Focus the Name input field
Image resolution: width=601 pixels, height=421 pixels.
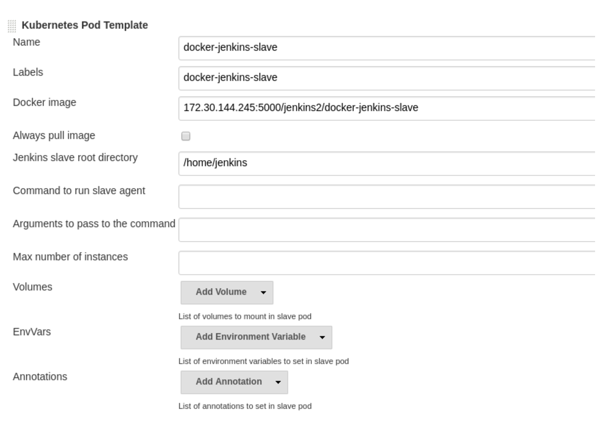pyautogui.click(x=386, y=48)
